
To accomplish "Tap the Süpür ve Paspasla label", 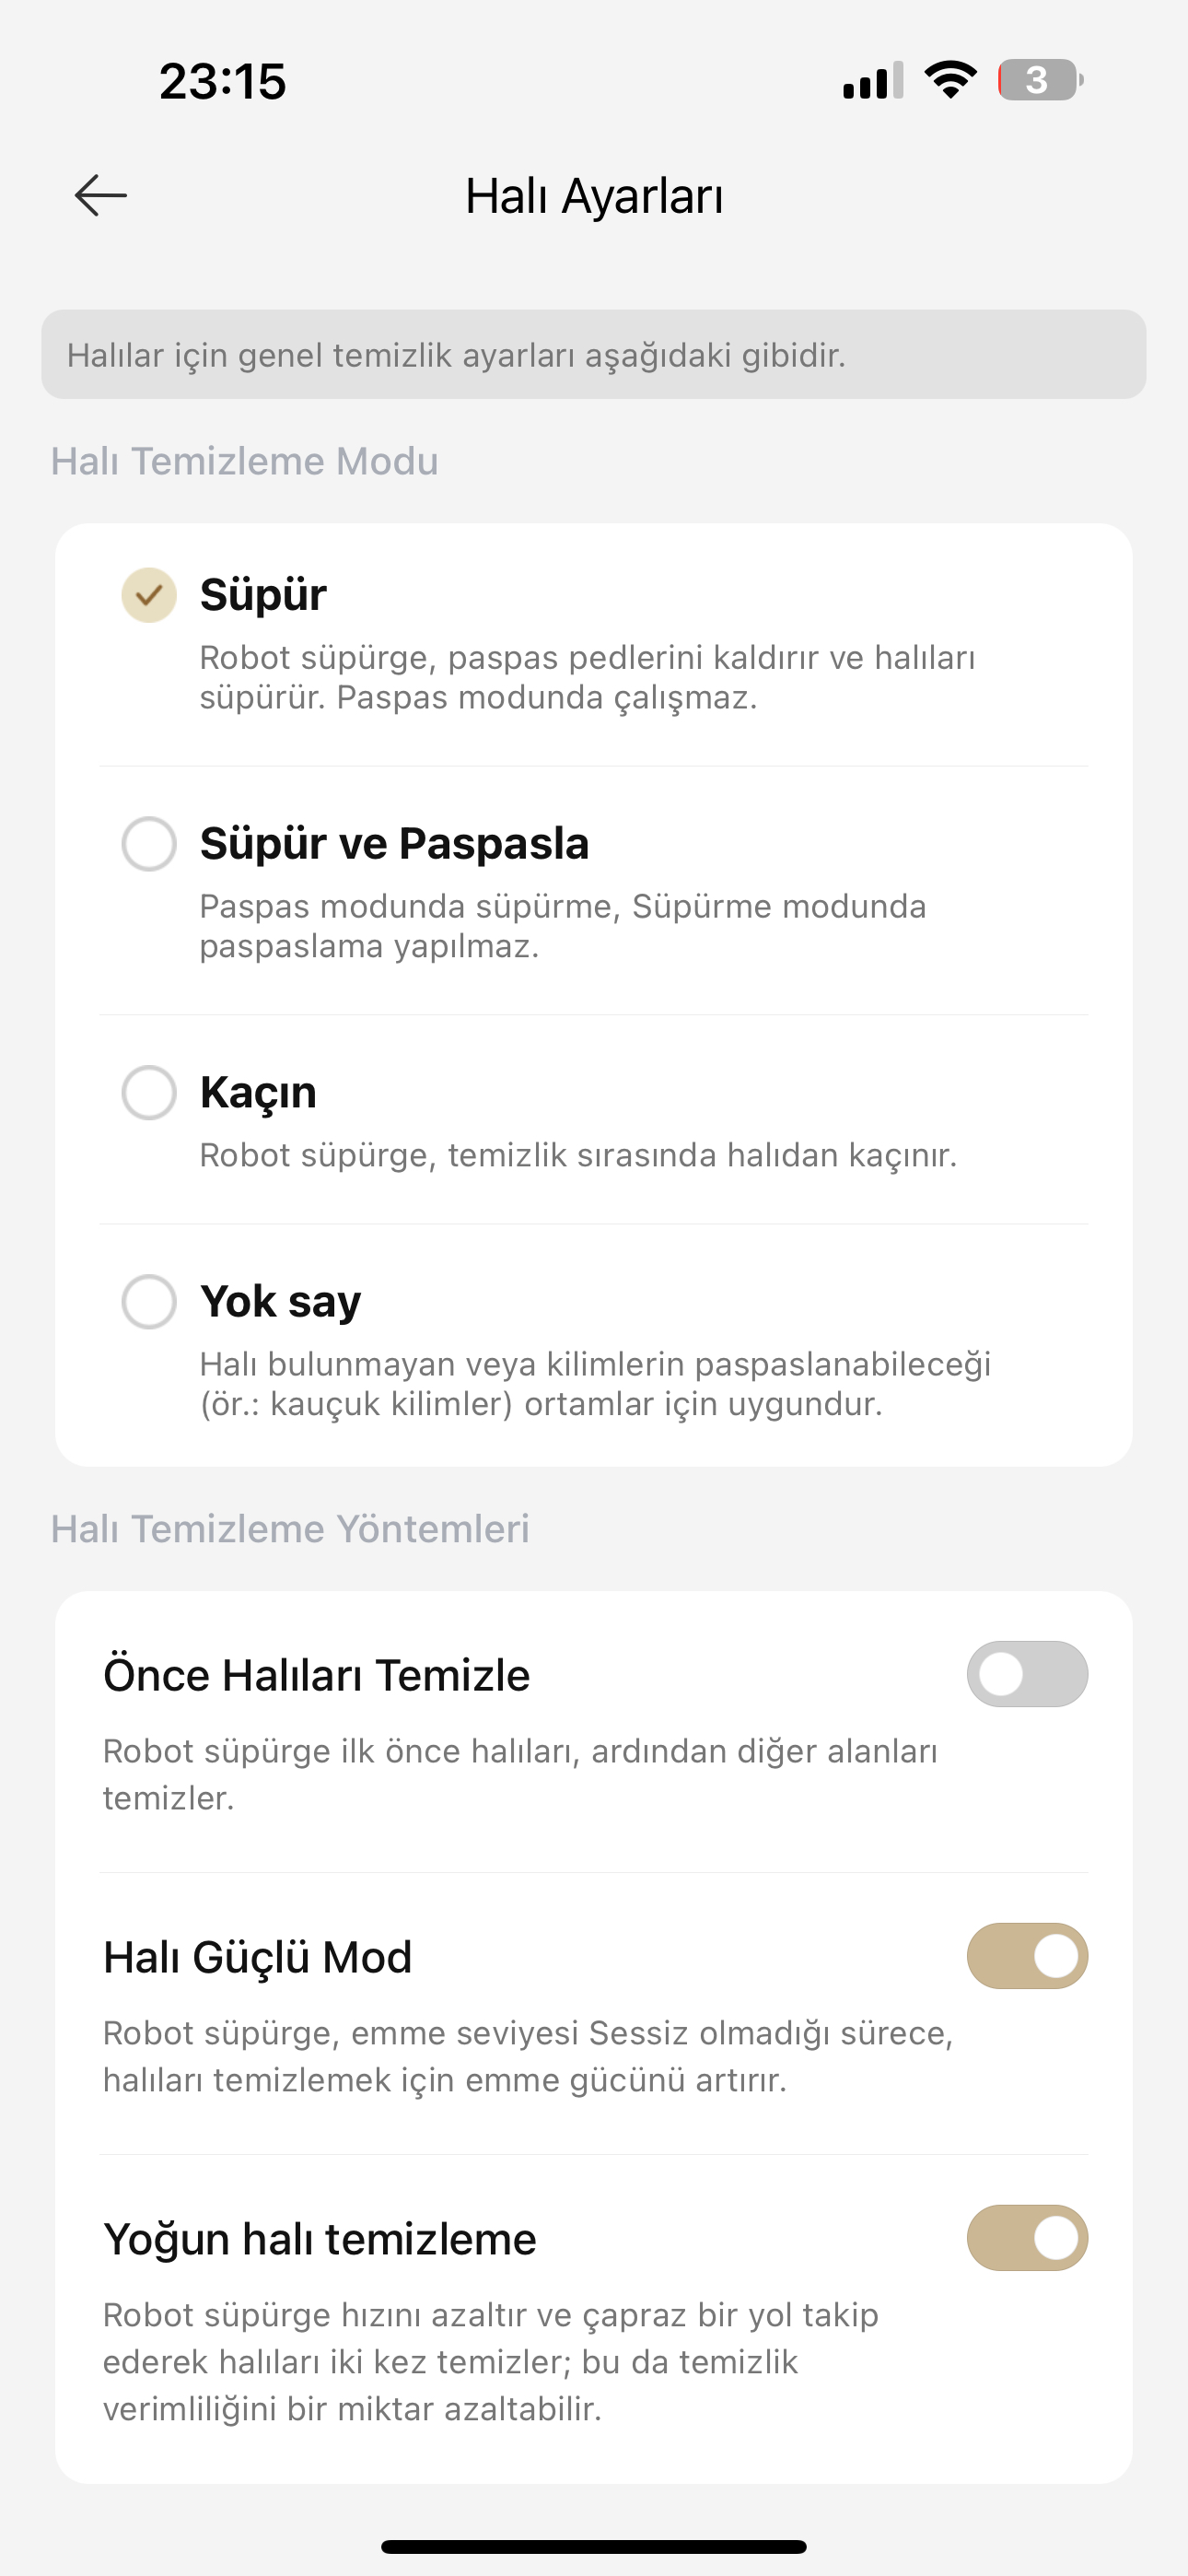I will [394, 844].
